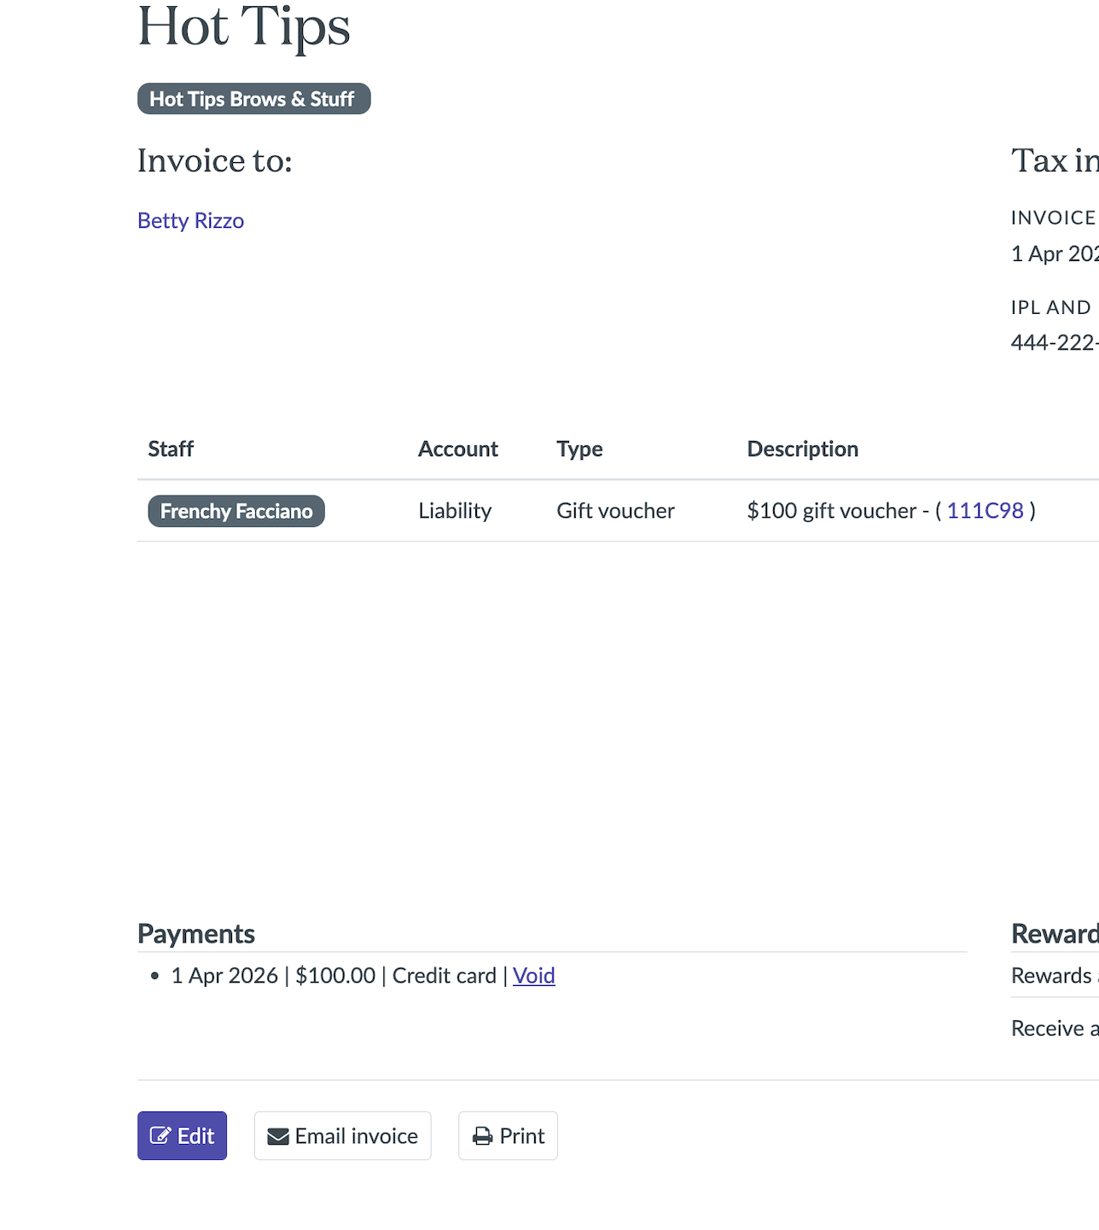Click the Type column header

pyautogui.click(x=579, y=450)
